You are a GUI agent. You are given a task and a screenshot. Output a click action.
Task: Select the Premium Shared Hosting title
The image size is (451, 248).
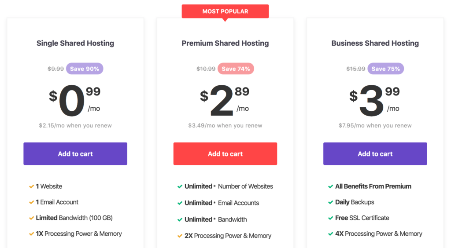tap(225, 43)
